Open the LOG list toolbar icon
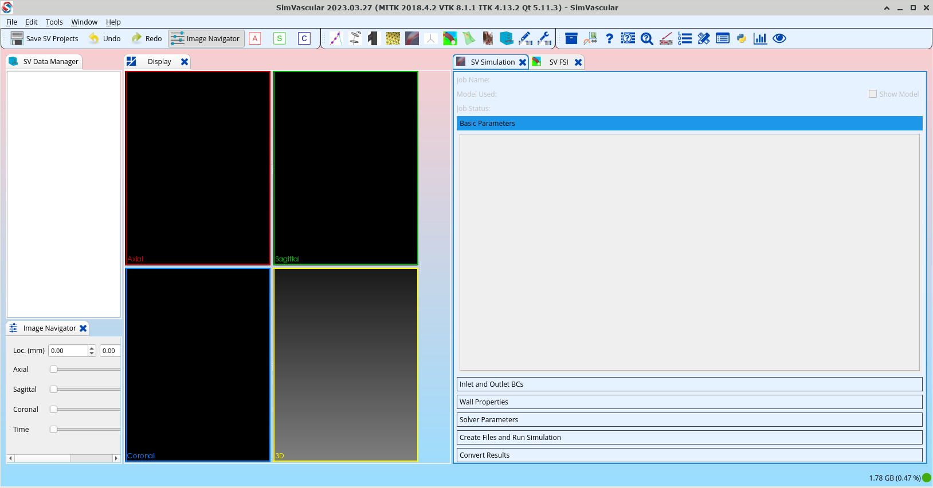 coord(685,38)
